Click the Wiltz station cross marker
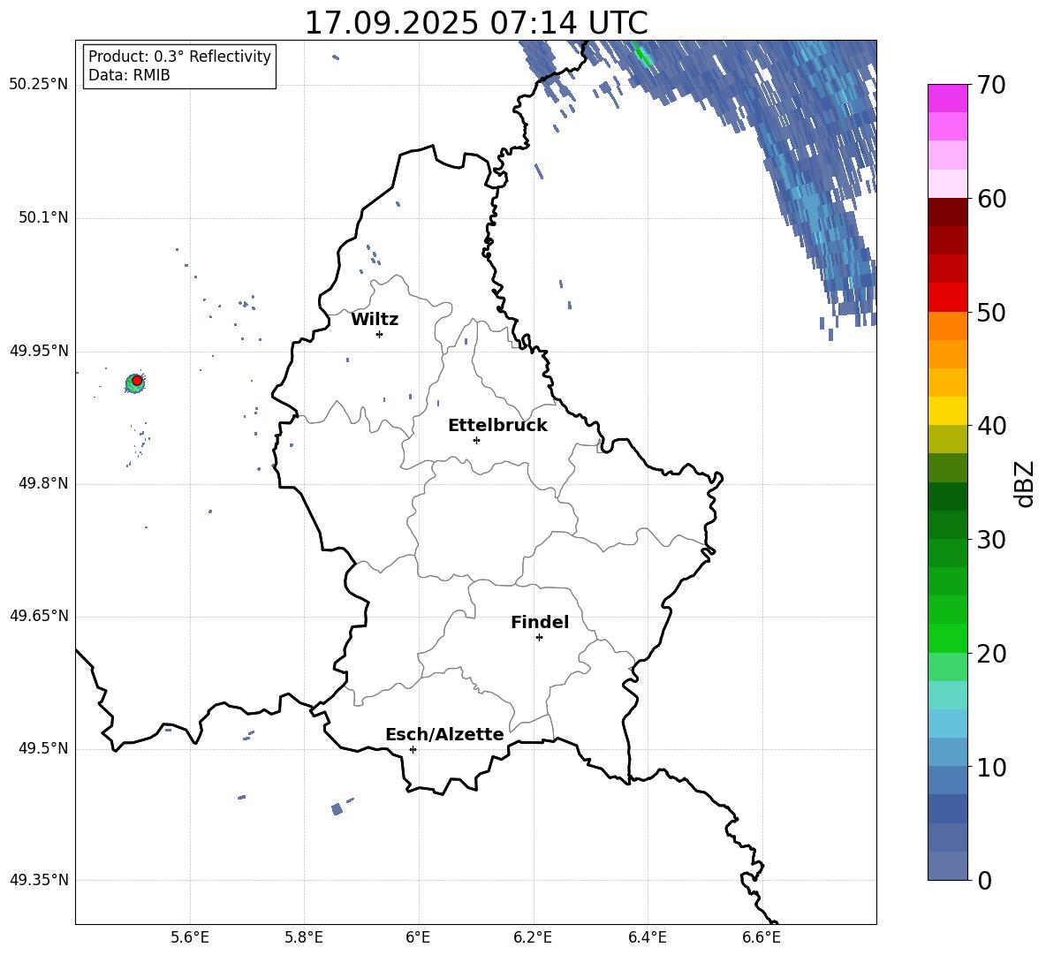1046x955 pixels. click(379, 334)
